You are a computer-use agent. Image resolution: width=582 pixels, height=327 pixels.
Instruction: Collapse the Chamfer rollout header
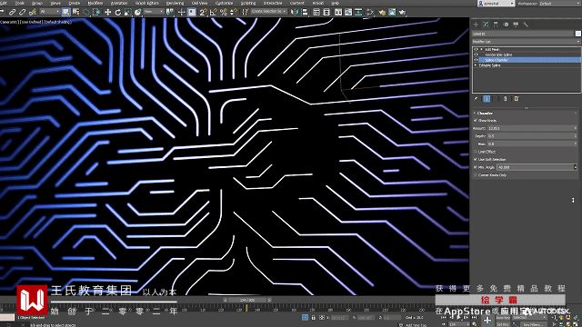tap(526, 113)
